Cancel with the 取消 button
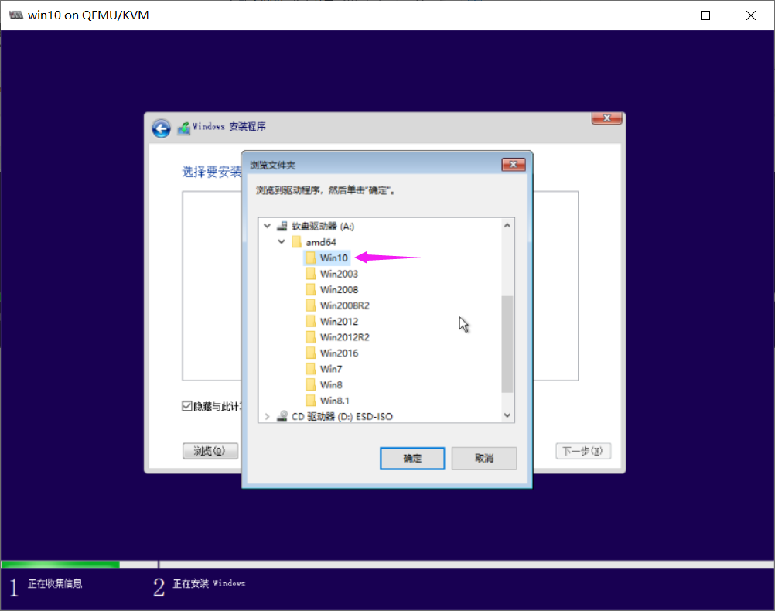Viewport: 775px width, 611px height. (484, 458)
